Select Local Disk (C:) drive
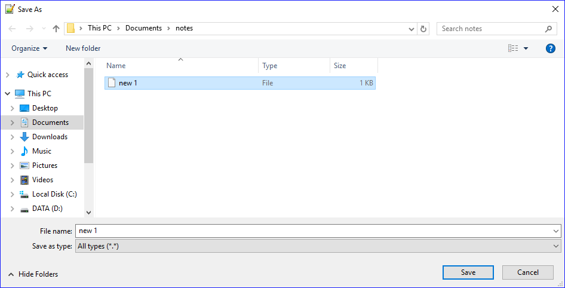The height and width of the screenshot is (288, 565). click(x=54, y=194)
